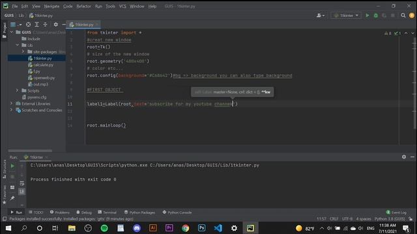This screenshot has height=234, width=417.
Task: Click the pin tab icon in Run panel
Action: pos(12,198)
